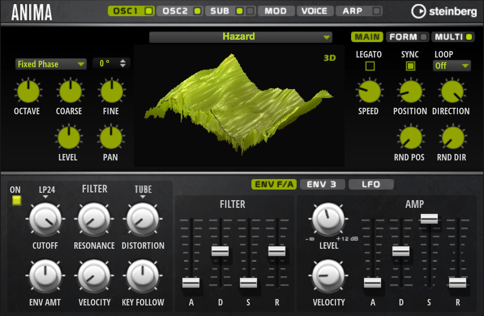Click the KEY FOLLOW knob
Screen dimensions: 484x316
(143, 275)
